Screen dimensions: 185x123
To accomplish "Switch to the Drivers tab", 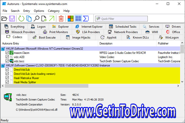I will (173, 27).
